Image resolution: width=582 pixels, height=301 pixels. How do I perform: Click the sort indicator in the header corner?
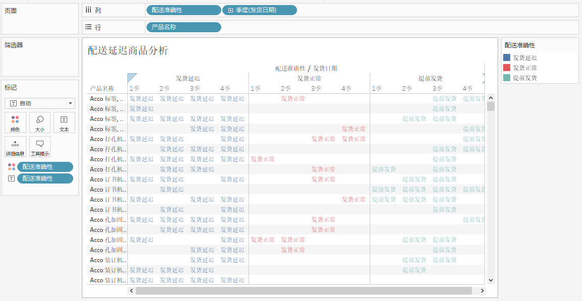(132, 78)
